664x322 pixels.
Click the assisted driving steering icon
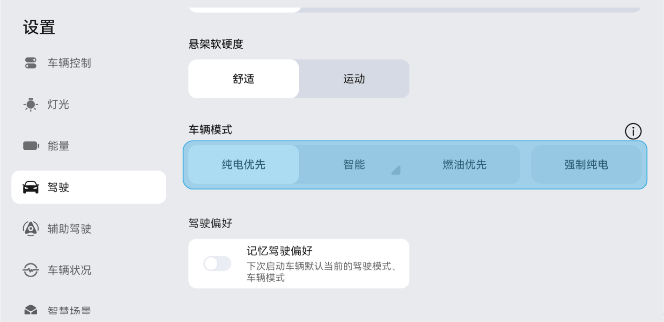pyautogui.click(x=30, y=229)
